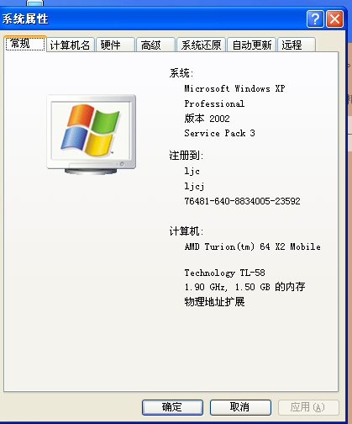Viewport: 352px width, 424px height.
Task: Select the 远程 tab
Action: 297,45
